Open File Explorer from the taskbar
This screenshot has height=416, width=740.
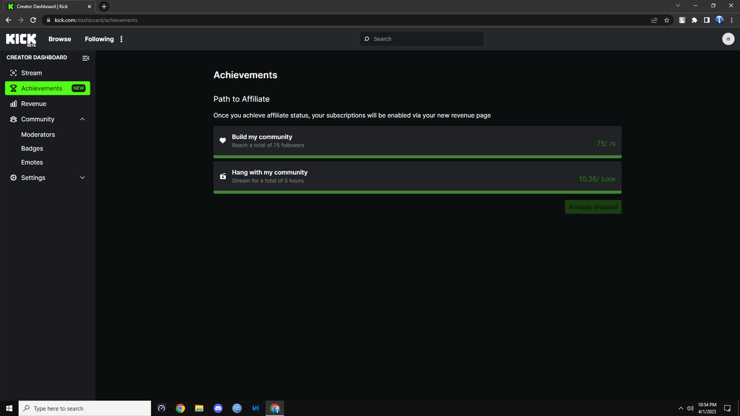pyautogui.click(x=199, y=408)
